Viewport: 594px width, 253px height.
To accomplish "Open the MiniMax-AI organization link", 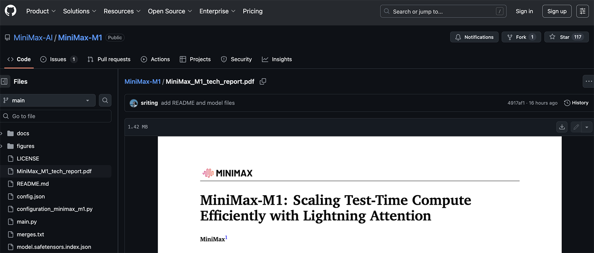I will (x=33, y=38).
